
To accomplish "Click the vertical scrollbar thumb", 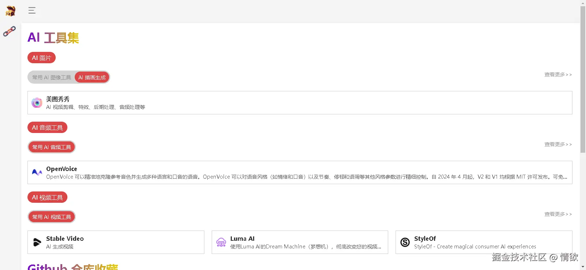I will point(583,79).
